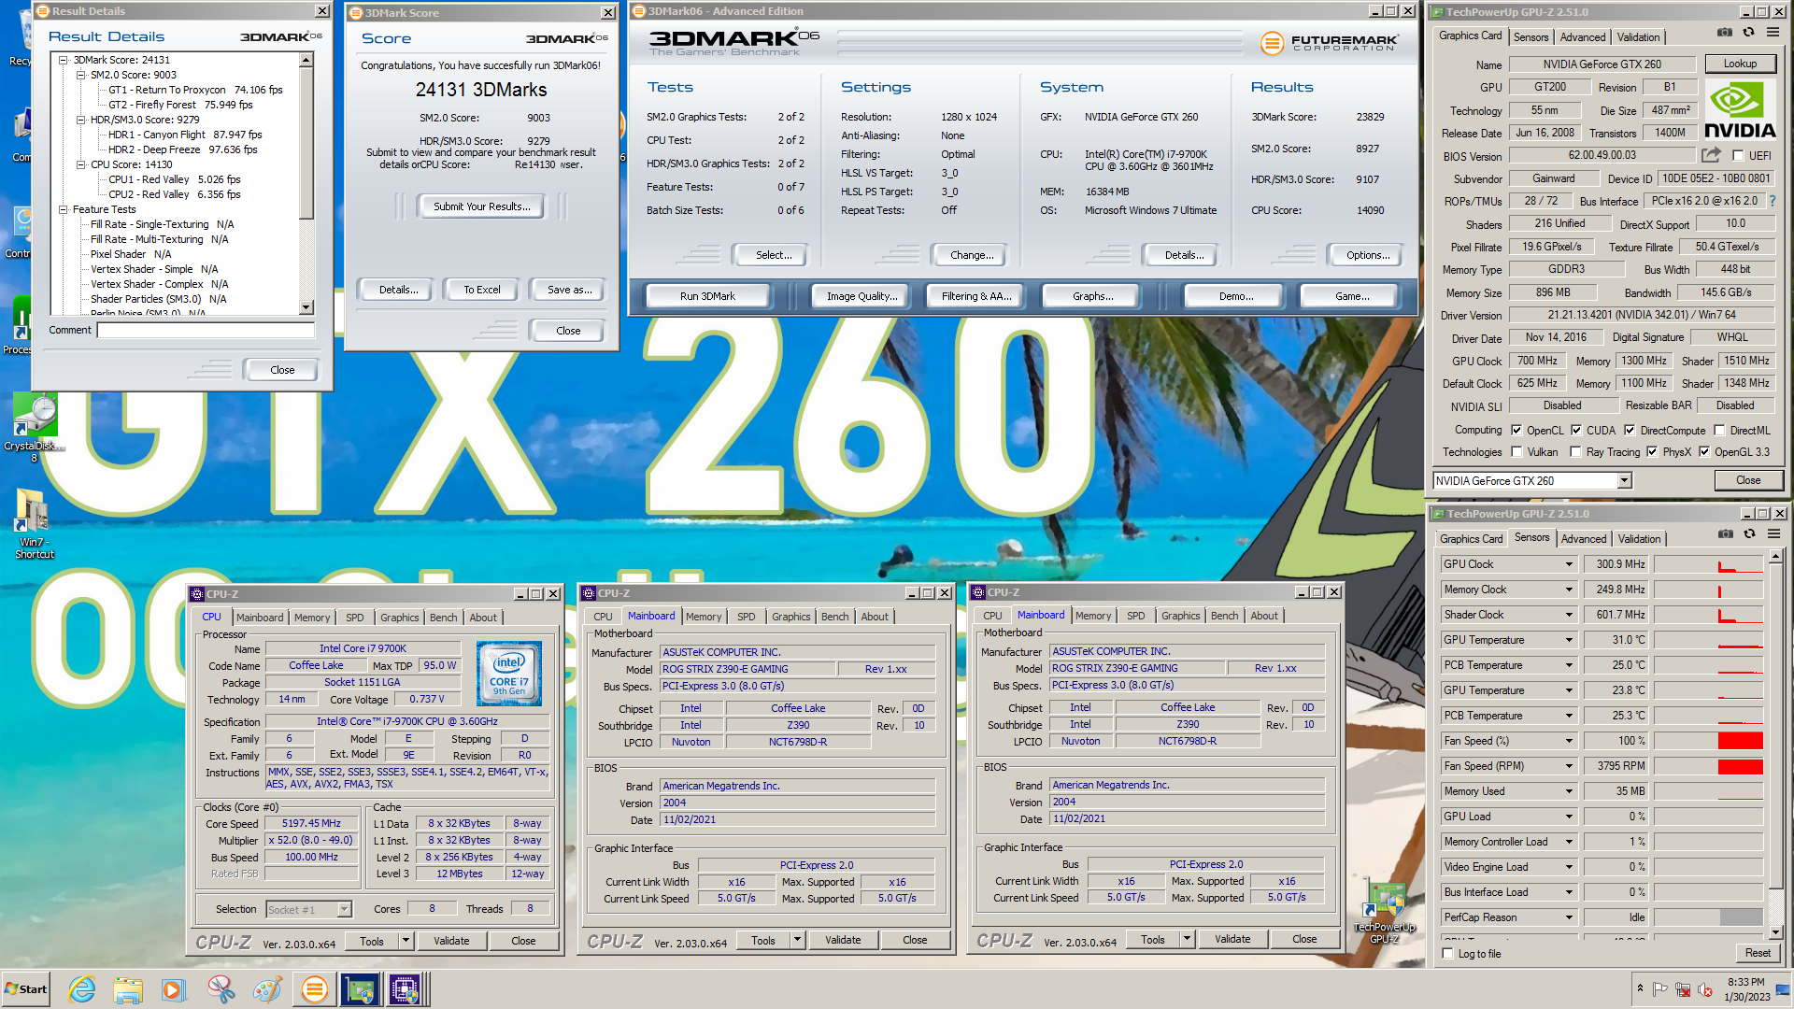Toggle DirectML checkbox

1719,431
